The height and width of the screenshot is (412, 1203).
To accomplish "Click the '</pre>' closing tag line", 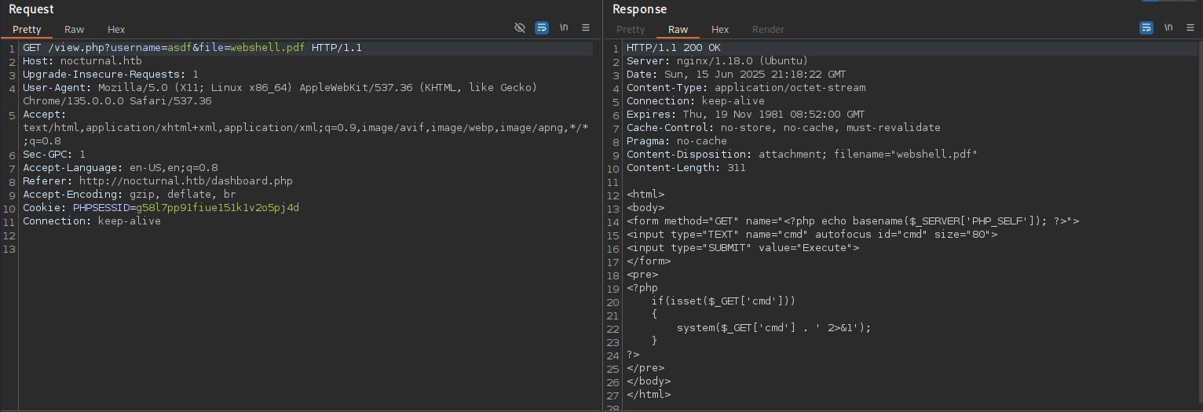I will (x=645, y=368).
